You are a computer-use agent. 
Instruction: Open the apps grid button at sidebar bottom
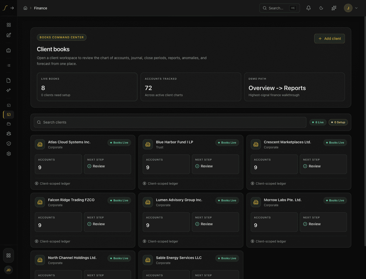(x=8, y=255)
